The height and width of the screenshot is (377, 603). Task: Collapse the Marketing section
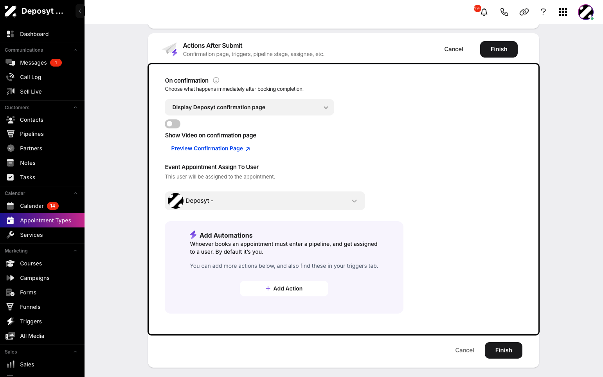76,251
